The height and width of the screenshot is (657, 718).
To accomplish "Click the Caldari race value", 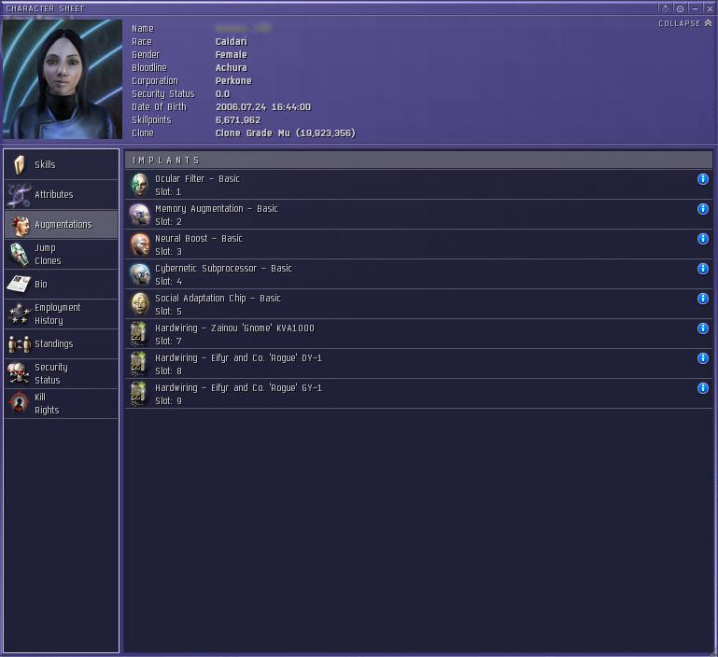I will point(232,42).
